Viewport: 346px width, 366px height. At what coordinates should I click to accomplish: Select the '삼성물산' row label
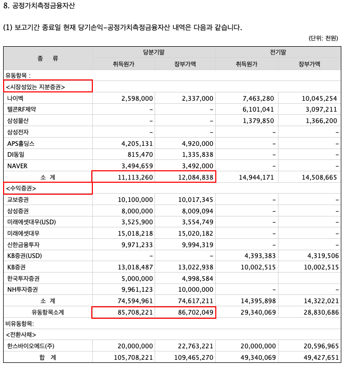tap(18, 120)
